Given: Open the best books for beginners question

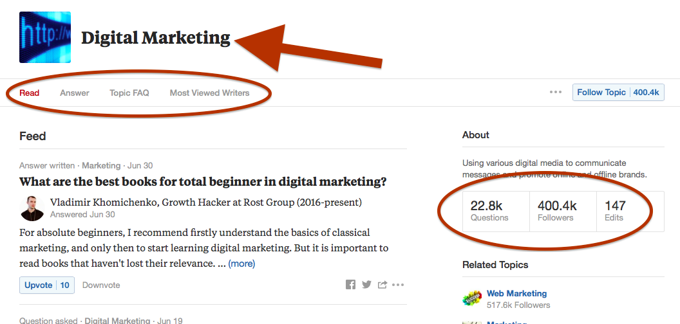Looking at the screenshot, I should pos(203,181).
